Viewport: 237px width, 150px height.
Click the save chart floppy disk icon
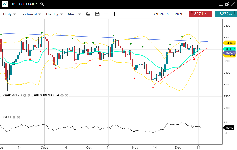pyautogui.click(x=97, y=14)
